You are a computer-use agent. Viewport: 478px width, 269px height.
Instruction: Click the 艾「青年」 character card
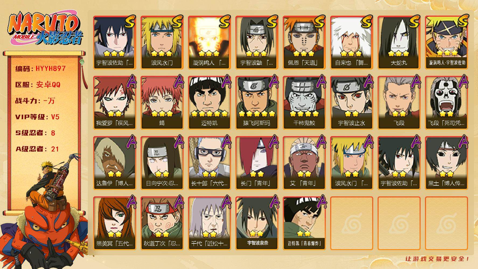click(304, 163)
